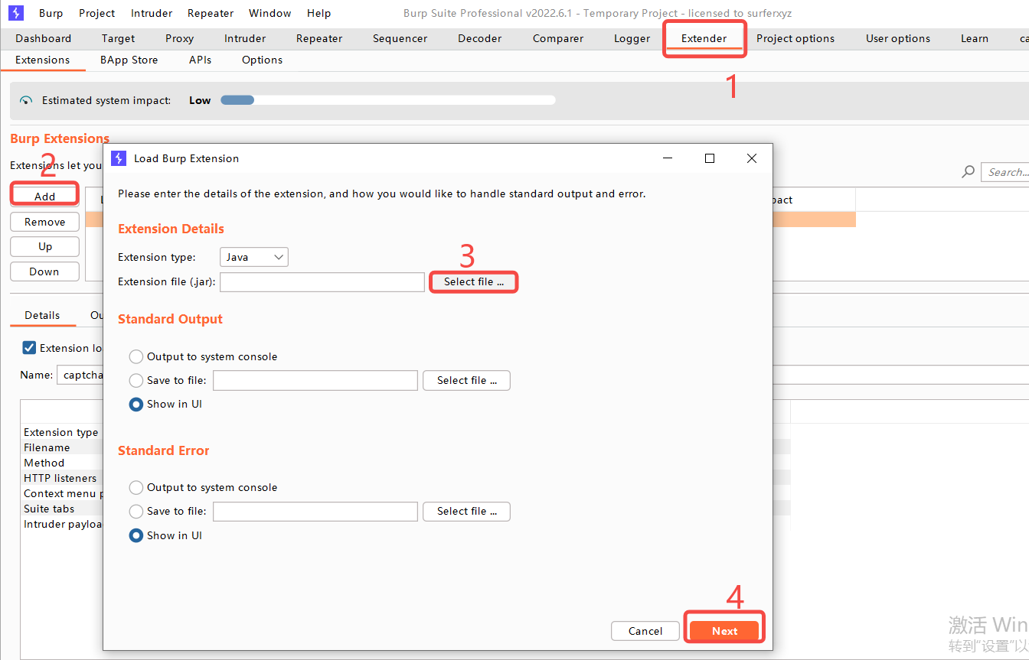Switch to the Dashboard tab
Image resolution: width=1029 pixels, height=660 pixels.
pyautogui.click(x=44, y=38)
